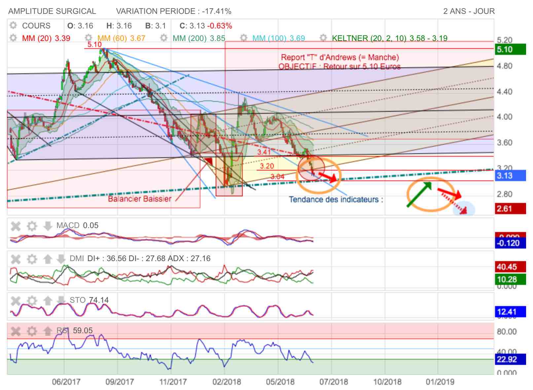The image size is (533, 390).
Task: Click the 01/2019 date axis label
Action: coord(440,382)
